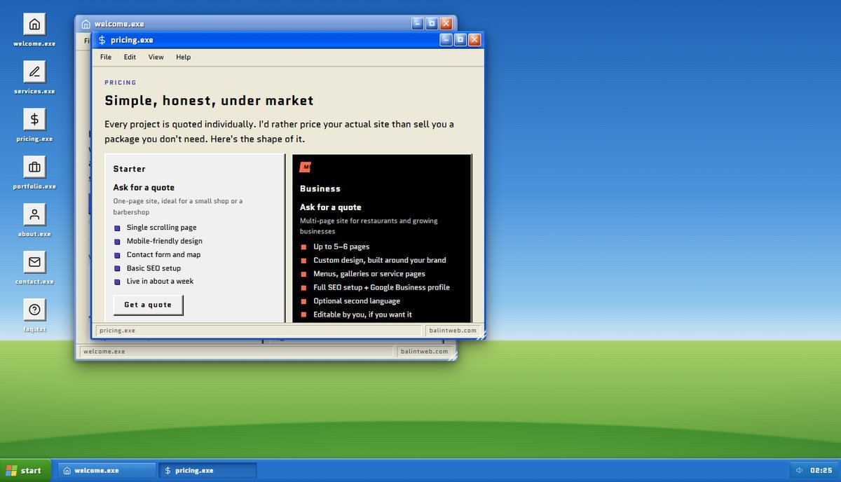Click 'Optional second language' list item
Image resolution: width=841 pixels, height=482 pixels.
357,301
